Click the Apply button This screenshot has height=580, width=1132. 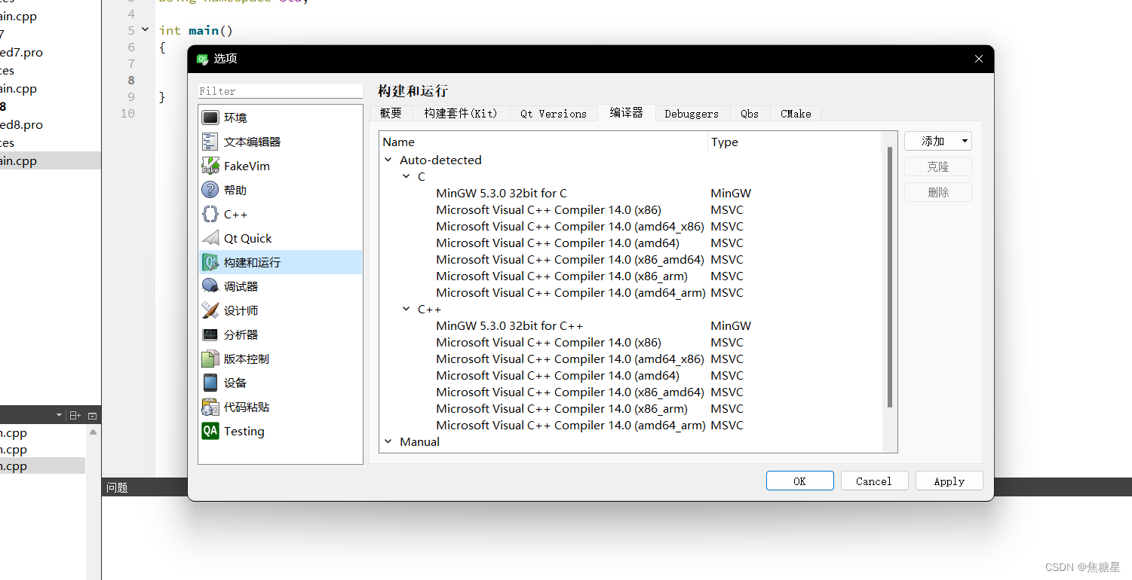[949, 481]
